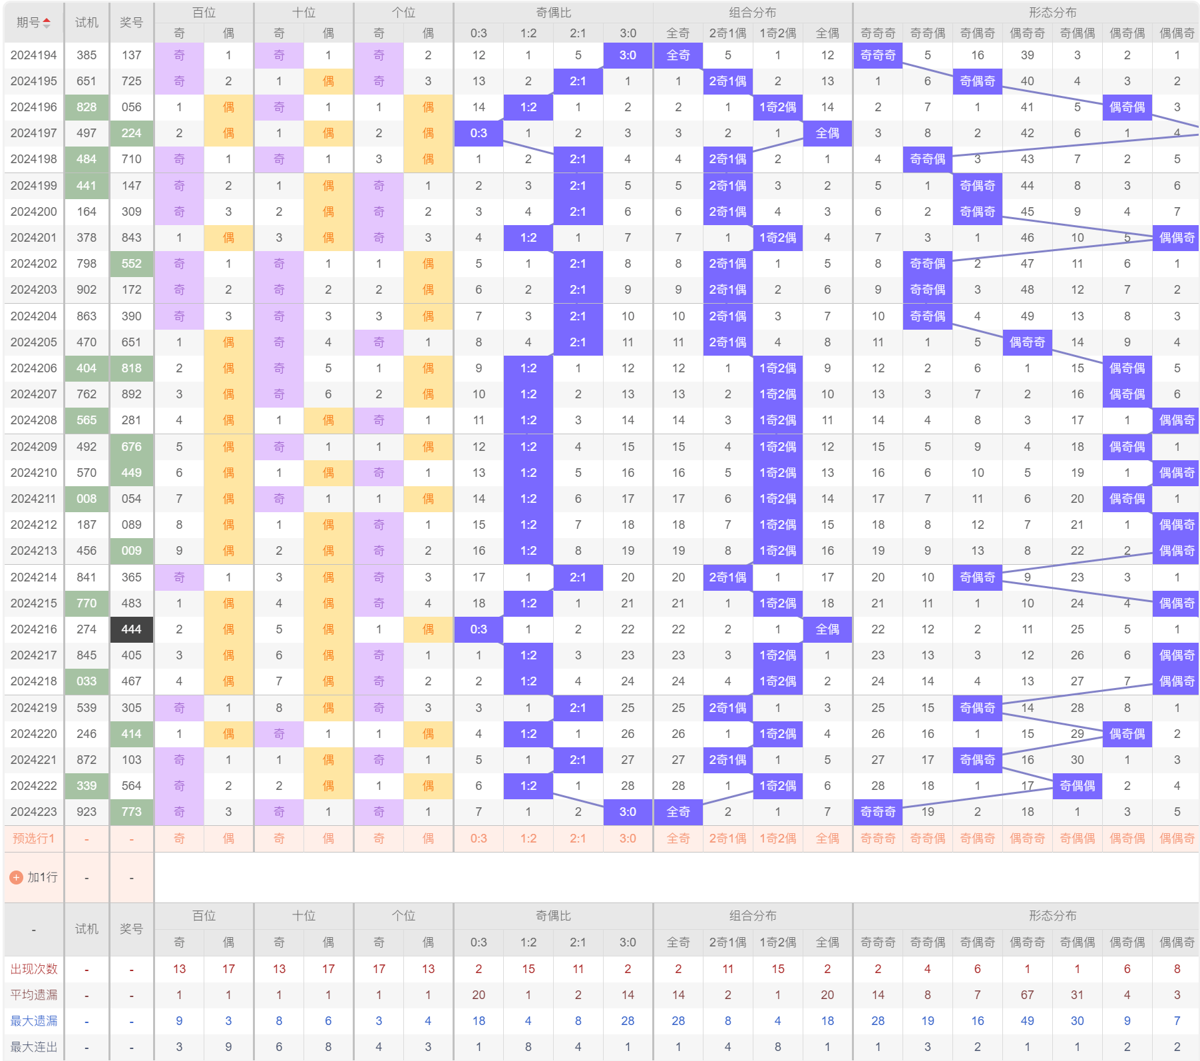Image resolution: width=1200 pixels, height=1061 pixels.
Task: Click green trial number 828 in row 2024196
Action: 87,107
